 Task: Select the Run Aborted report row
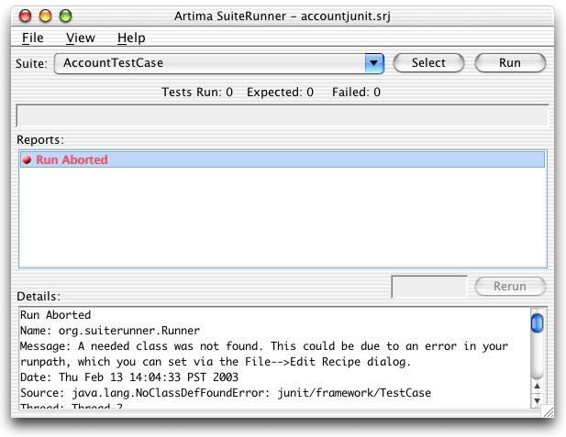(x=283, y=159)
